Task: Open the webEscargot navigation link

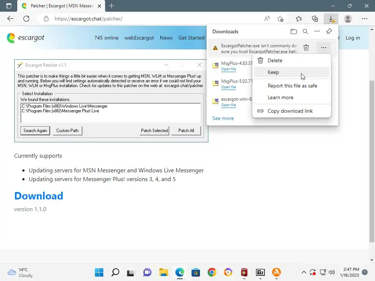Action: [x=139, y=38]
